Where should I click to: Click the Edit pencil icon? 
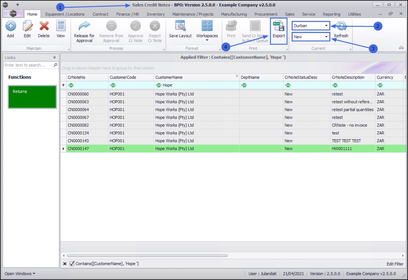[27, 26]
